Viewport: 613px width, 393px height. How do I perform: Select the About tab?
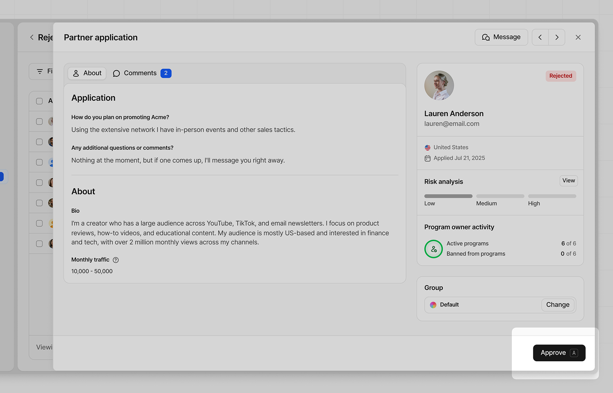click(87, 73)
